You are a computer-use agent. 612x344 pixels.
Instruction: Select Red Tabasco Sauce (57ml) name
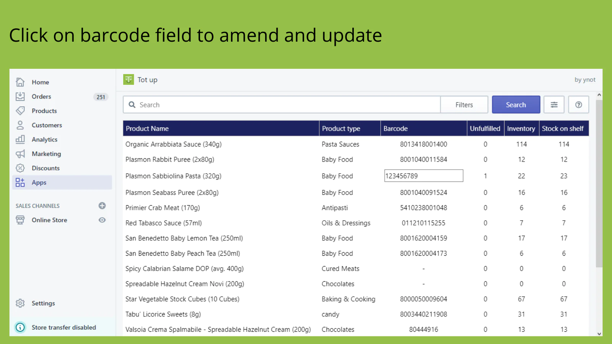point(163,223)
